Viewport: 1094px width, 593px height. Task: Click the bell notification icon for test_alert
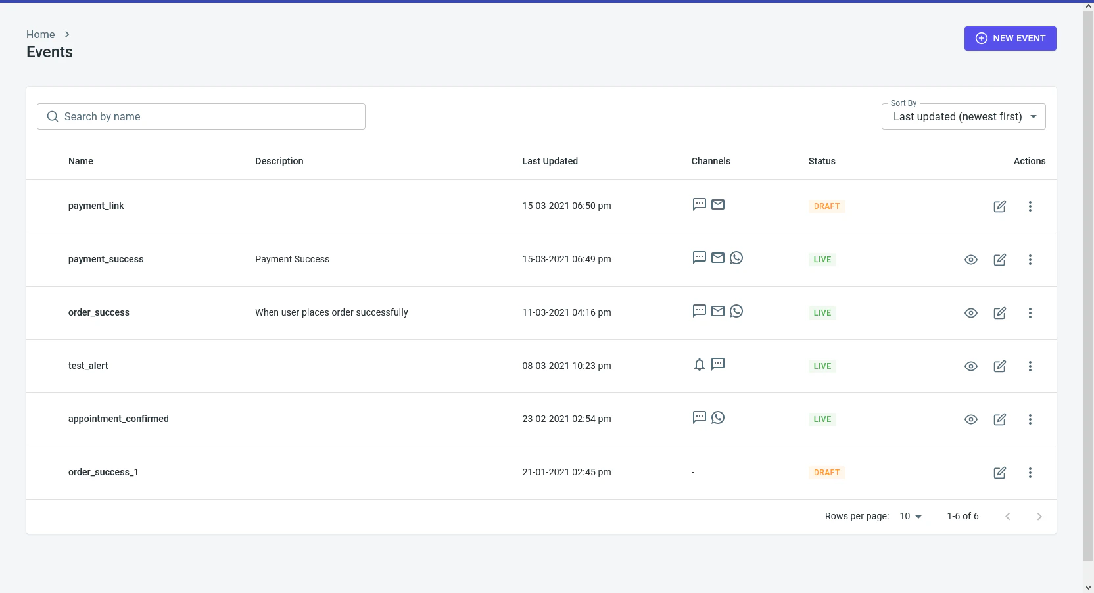pyautogui.click(x=700, y=364)
